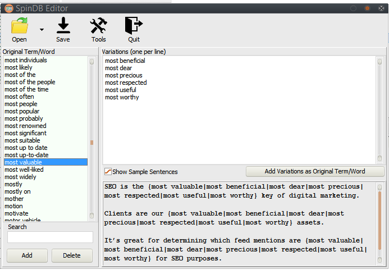Screen dimensions: 389x270
Task: Select 'most likely' in term list
Action: point(45,67)
